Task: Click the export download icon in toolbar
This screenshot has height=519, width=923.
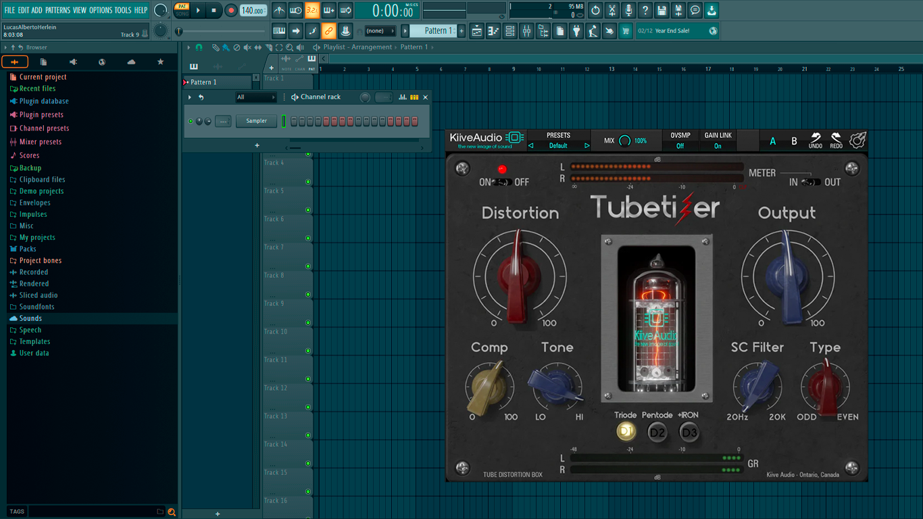Action: [x=712, y=10]
